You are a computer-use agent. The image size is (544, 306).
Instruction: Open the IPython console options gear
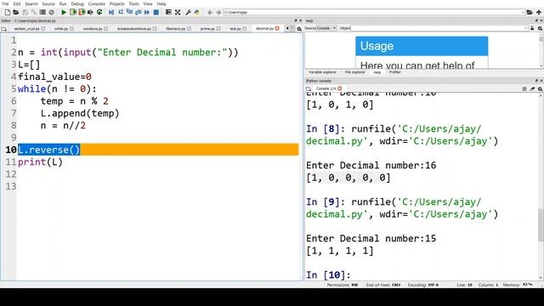point(540,88)
